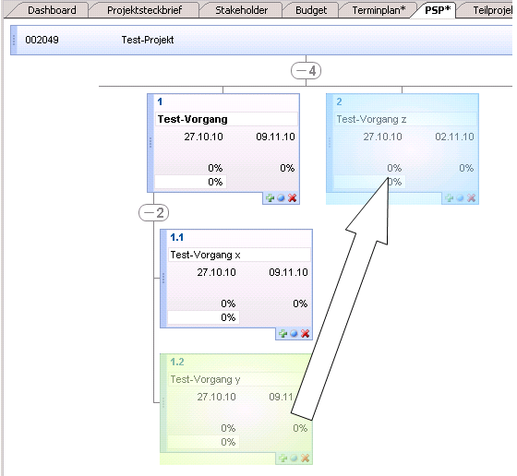The width and height of the screenshot is (517, 476).
Task: Click the blue ball icon on card 1
Action: [281, 198]
